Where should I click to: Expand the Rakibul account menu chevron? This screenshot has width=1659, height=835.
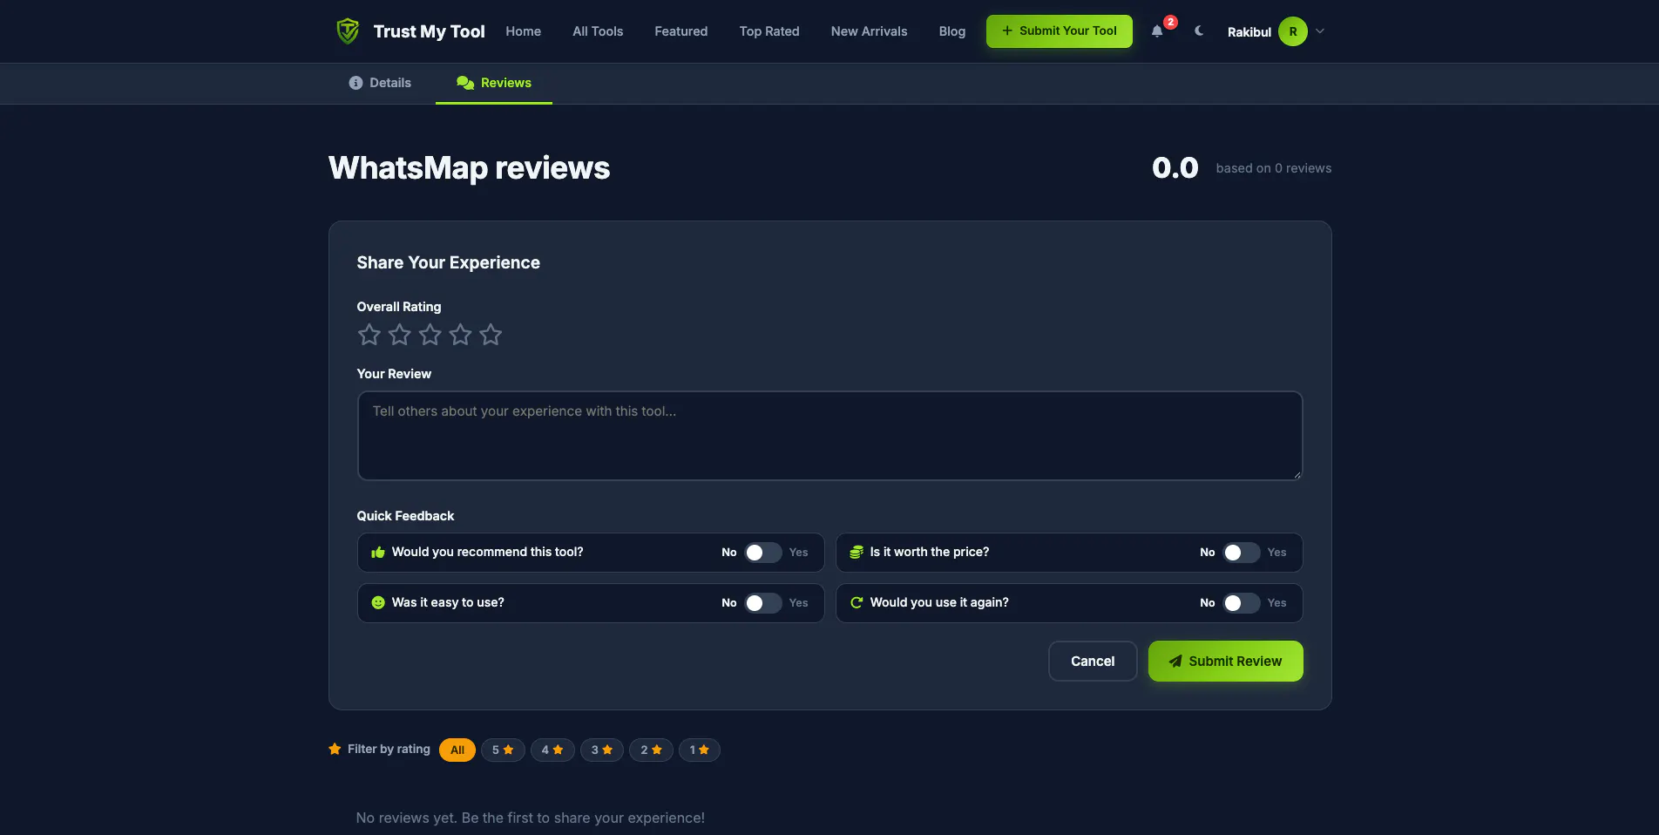click(x=1320, y=31)
